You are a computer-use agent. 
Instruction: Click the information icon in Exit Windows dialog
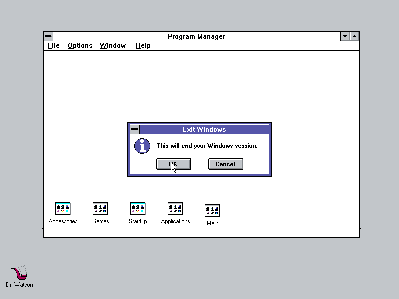click(142, 146)
